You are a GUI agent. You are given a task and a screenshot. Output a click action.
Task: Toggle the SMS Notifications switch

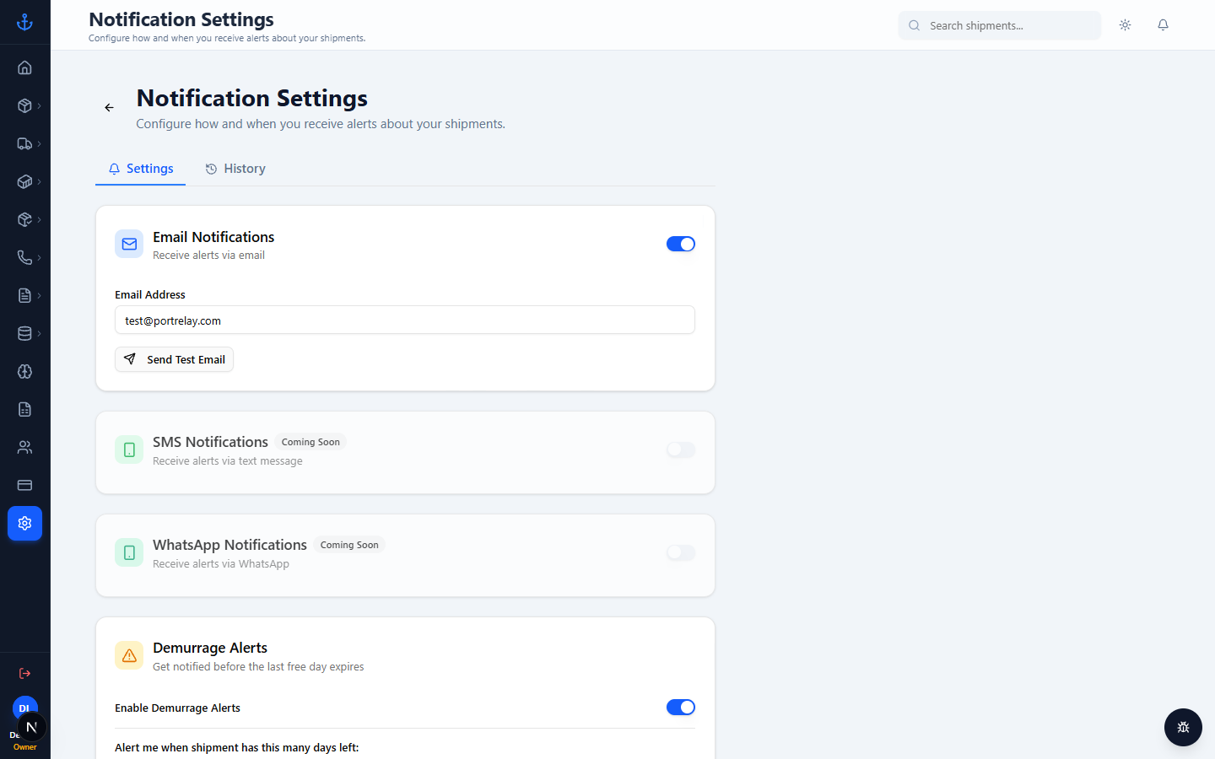click(x=681, y=449)
